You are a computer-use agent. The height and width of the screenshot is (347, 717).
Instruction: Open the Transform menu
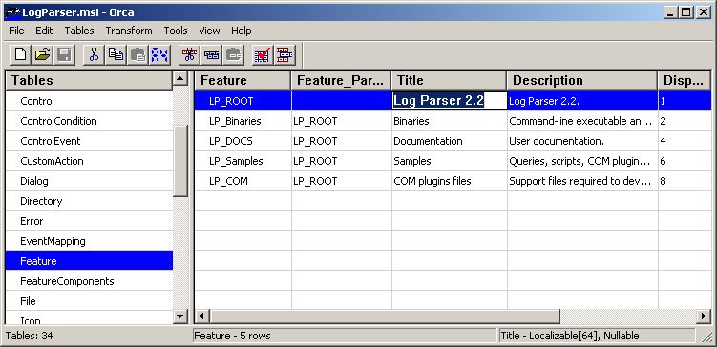[129, 31]
